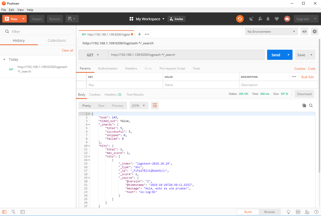The width and height of the screenshot is (321, 216).
Task: Open the GET method dropdown
Action: coord(93,55)
